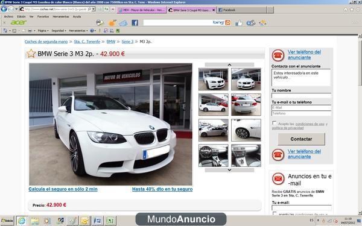
Task: Click the mail envelope toolbar icon
Action: (x=123, y=23)
